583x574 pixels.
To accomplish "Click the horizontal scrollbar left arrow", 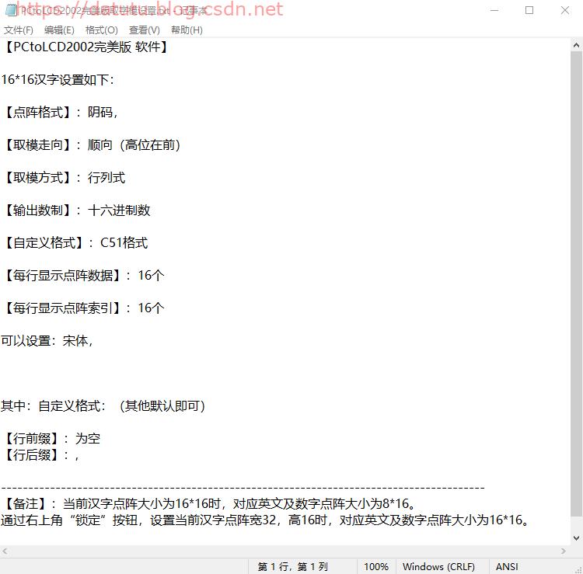I will (6, 551).
